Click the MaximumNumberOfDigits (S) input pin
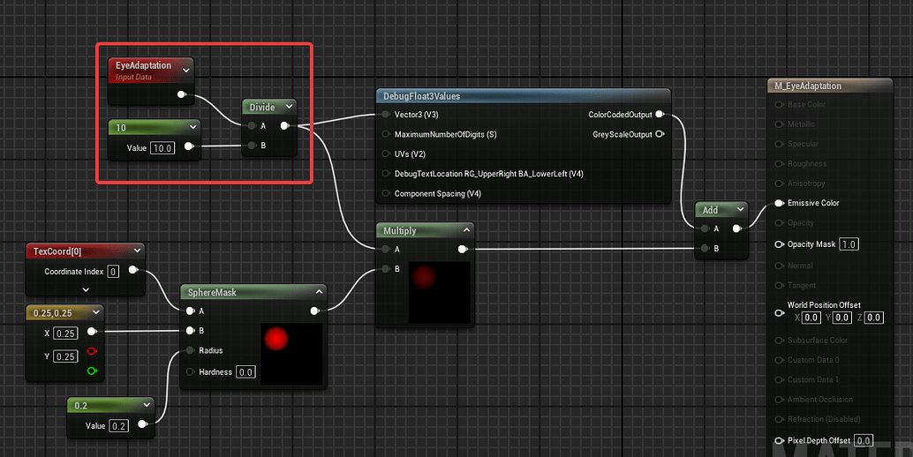 click(386, 134)
